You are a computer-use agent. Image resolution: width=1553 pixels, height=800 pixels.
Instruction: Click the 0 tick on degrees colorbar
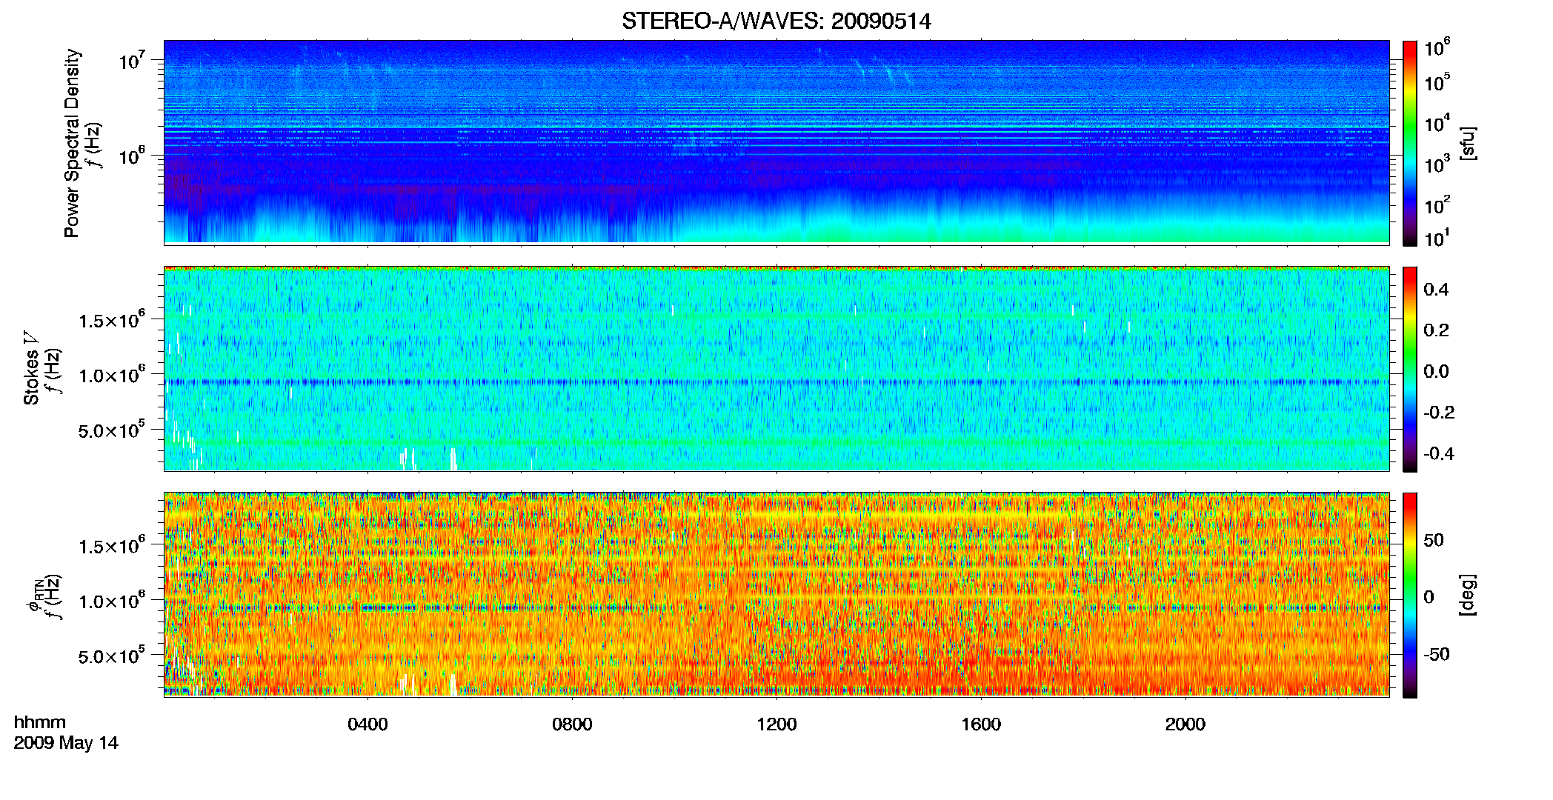tap(1429, 596)
